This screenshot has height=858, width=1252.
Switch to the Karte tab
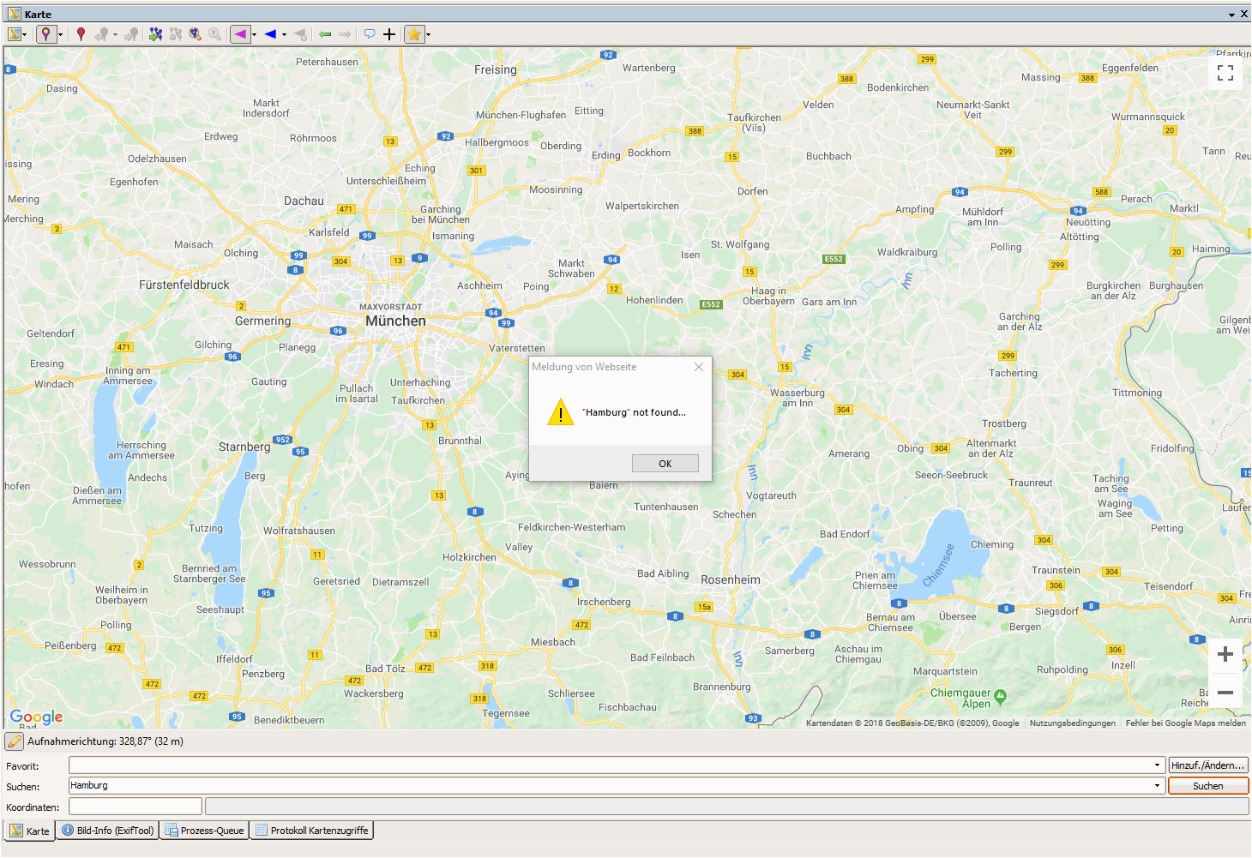click(30, 831)
